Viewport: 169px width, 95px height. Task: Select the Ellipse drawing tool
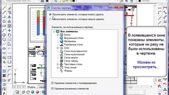pos(4,49)
